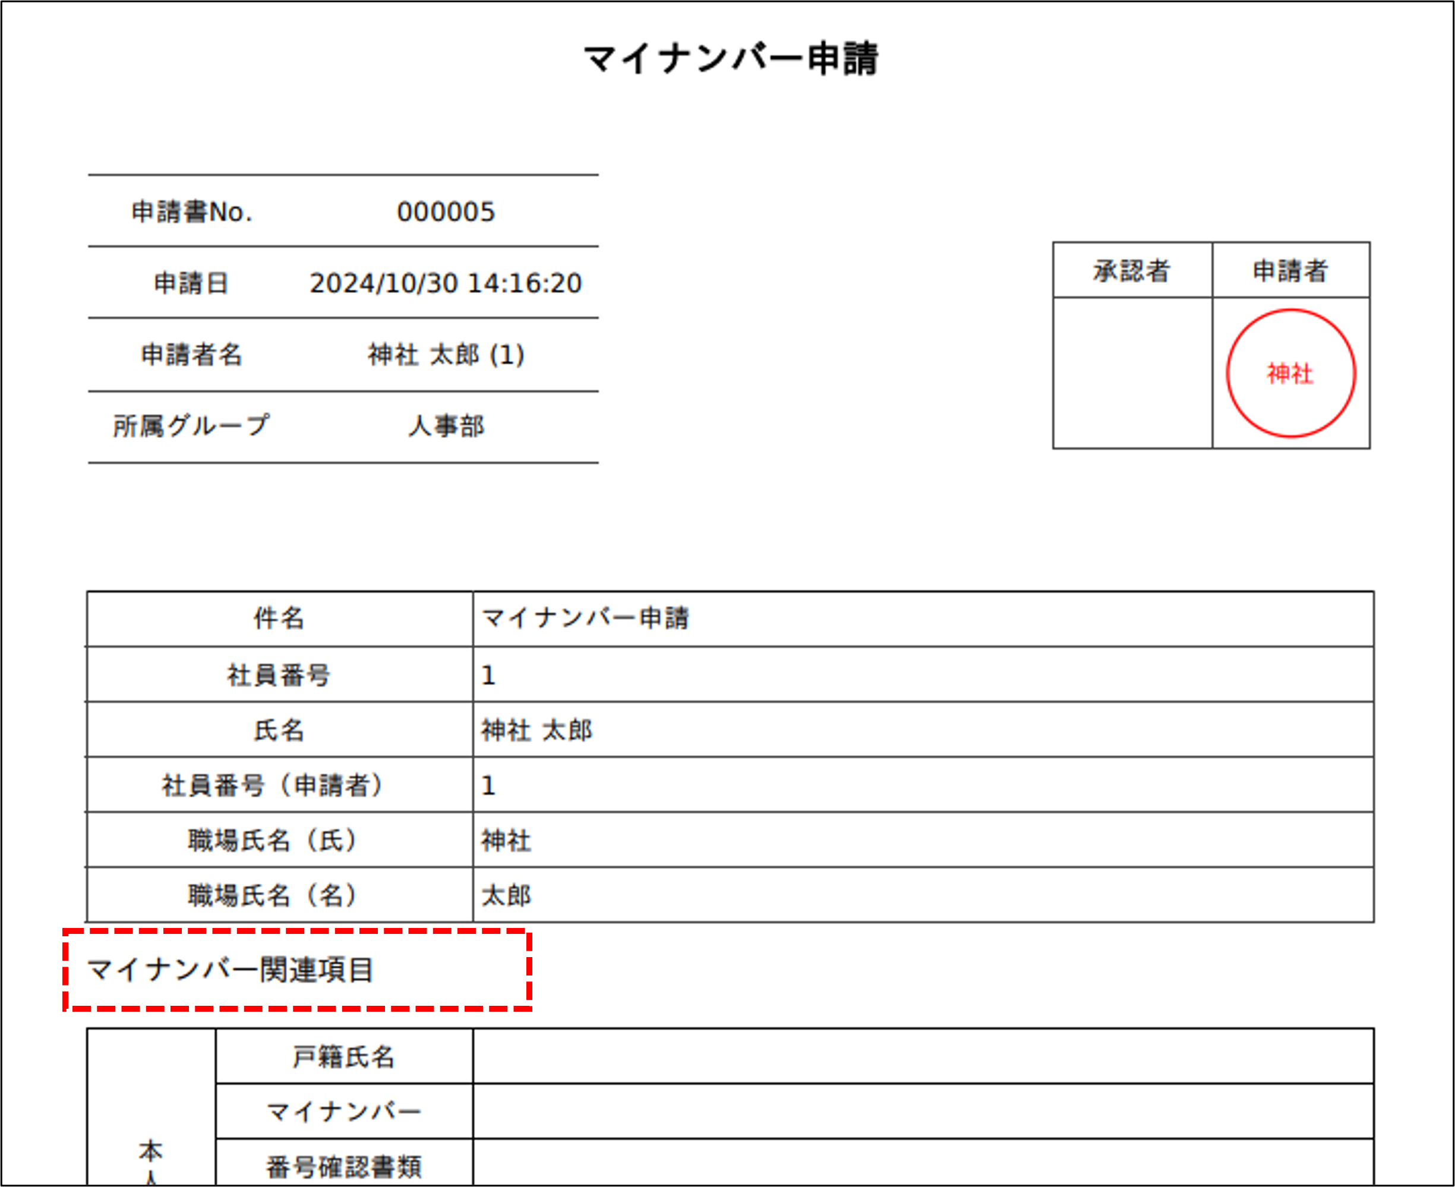This screenshot has height=1187, width=1455.
Task: Click the 承認者 column header
Action: pyautogui.click(x=1132, y=271)
